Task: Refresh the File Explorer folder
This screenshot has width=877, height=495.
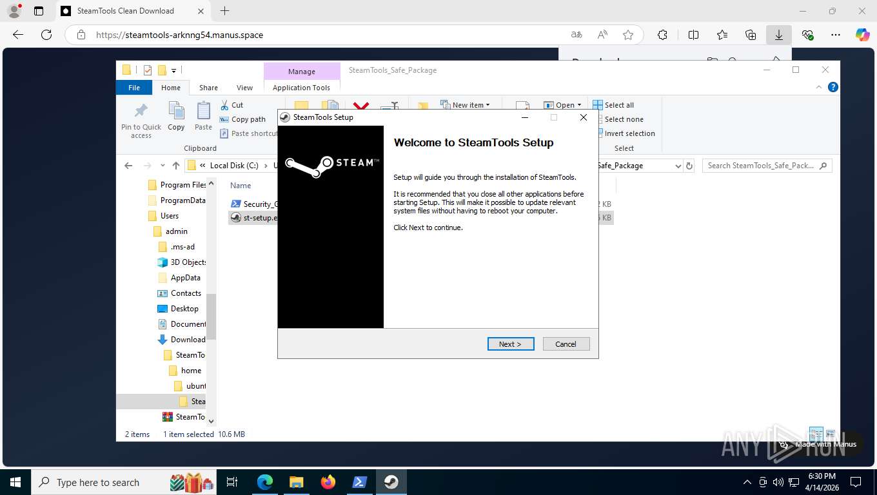Action: 689,166
